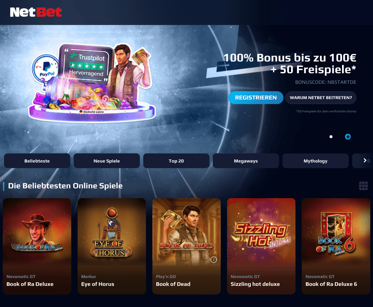Open the Megaways category
The width and height of the screenshot is (373, 307).
coord(246,161)
